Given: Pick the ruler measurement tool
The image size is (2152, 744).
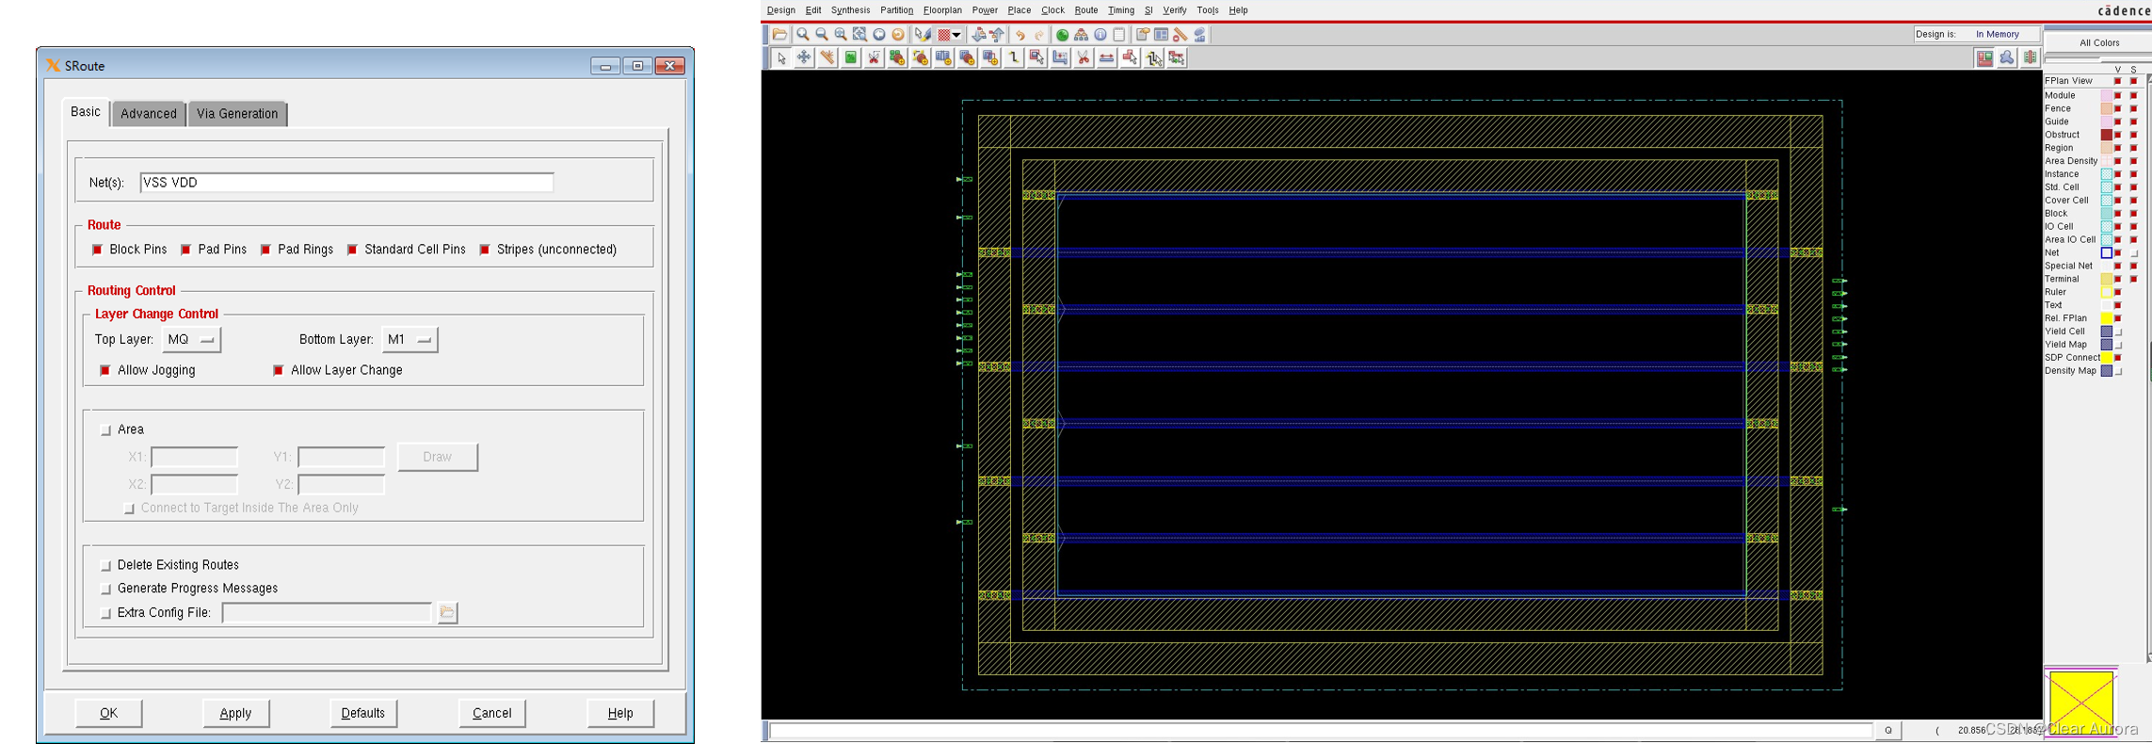Looking at the screenshot, I should [x=827, y=57].
